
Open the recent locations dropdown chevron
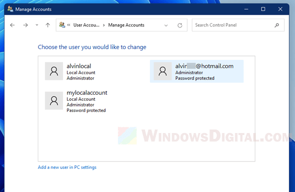(37, 25)
